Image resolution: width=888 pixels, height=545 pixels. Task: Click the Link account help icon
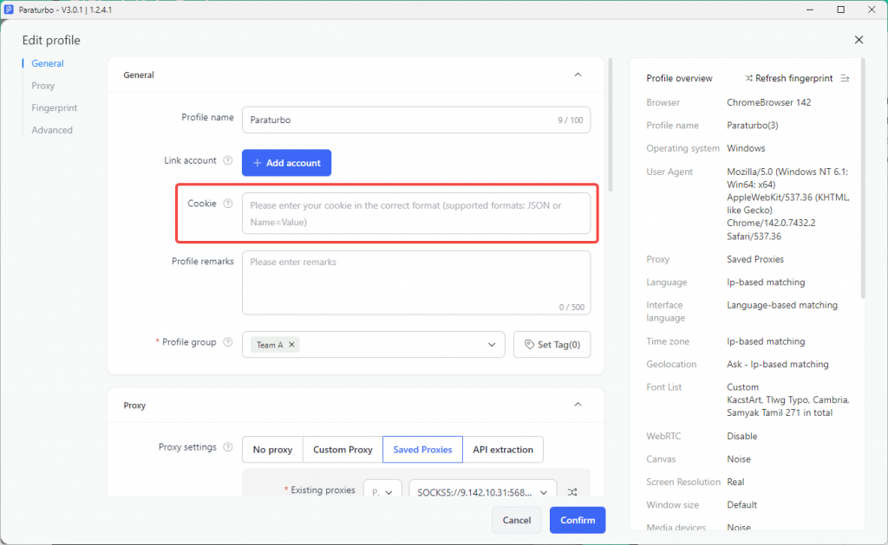click(x=228, y=160)
